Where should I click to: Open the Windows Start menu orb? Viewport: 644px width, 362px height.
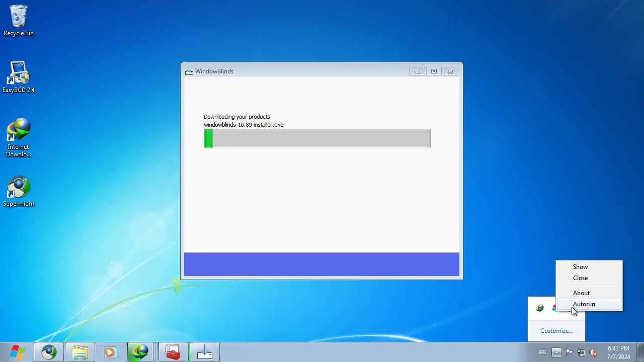(x=17, y=352)
